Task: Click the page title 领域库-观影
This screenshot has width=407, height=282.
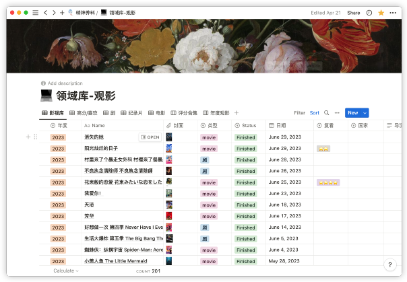Action: pos(86,96)
